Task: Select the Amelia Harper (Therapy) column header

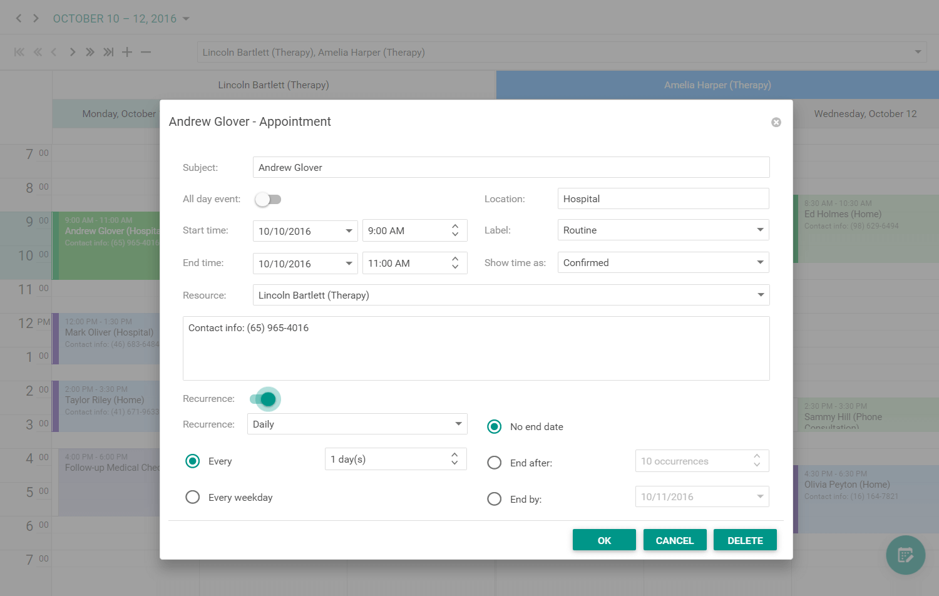Action: 717,85
